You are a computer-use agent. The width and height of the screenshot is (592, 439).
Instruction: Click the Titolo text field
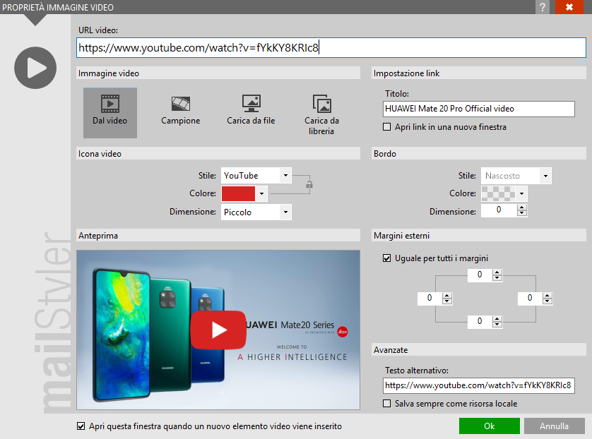[x=479, y=109]
